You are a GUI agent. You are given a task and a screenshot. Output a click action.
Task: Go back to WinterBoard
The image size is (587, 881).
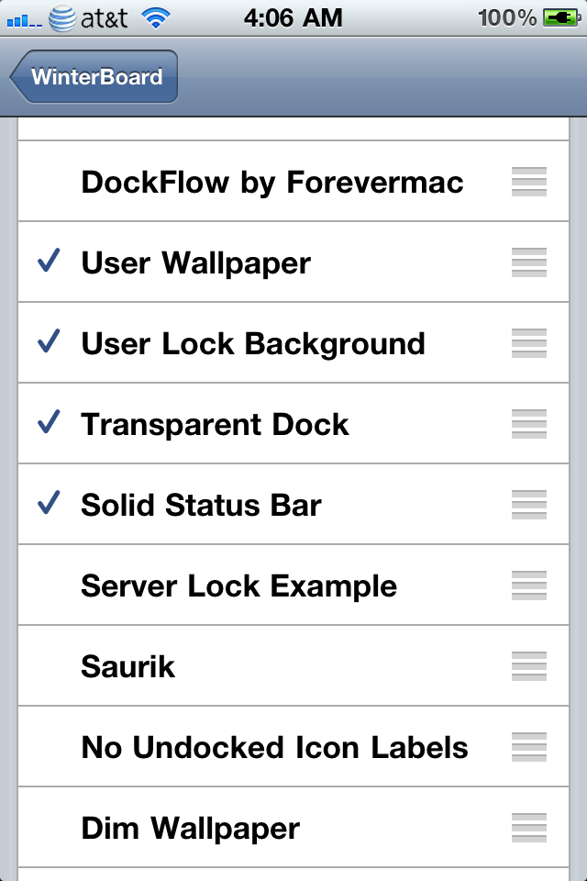(94, 76)
